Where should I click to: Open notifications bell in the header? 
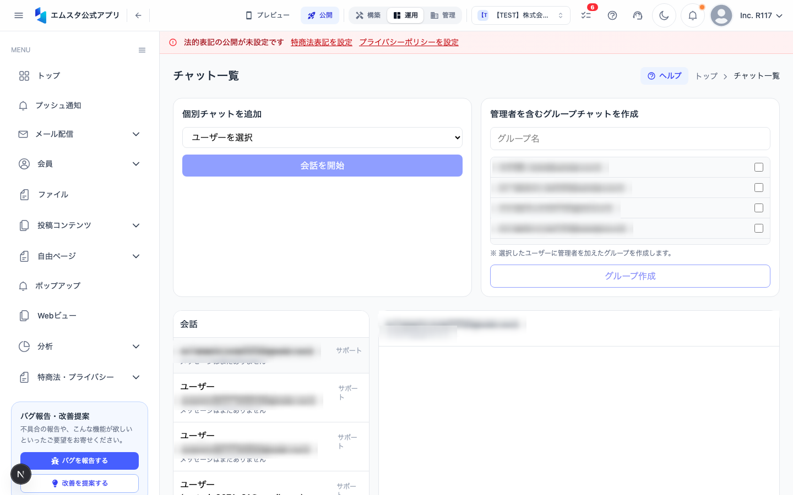point(693,15)
